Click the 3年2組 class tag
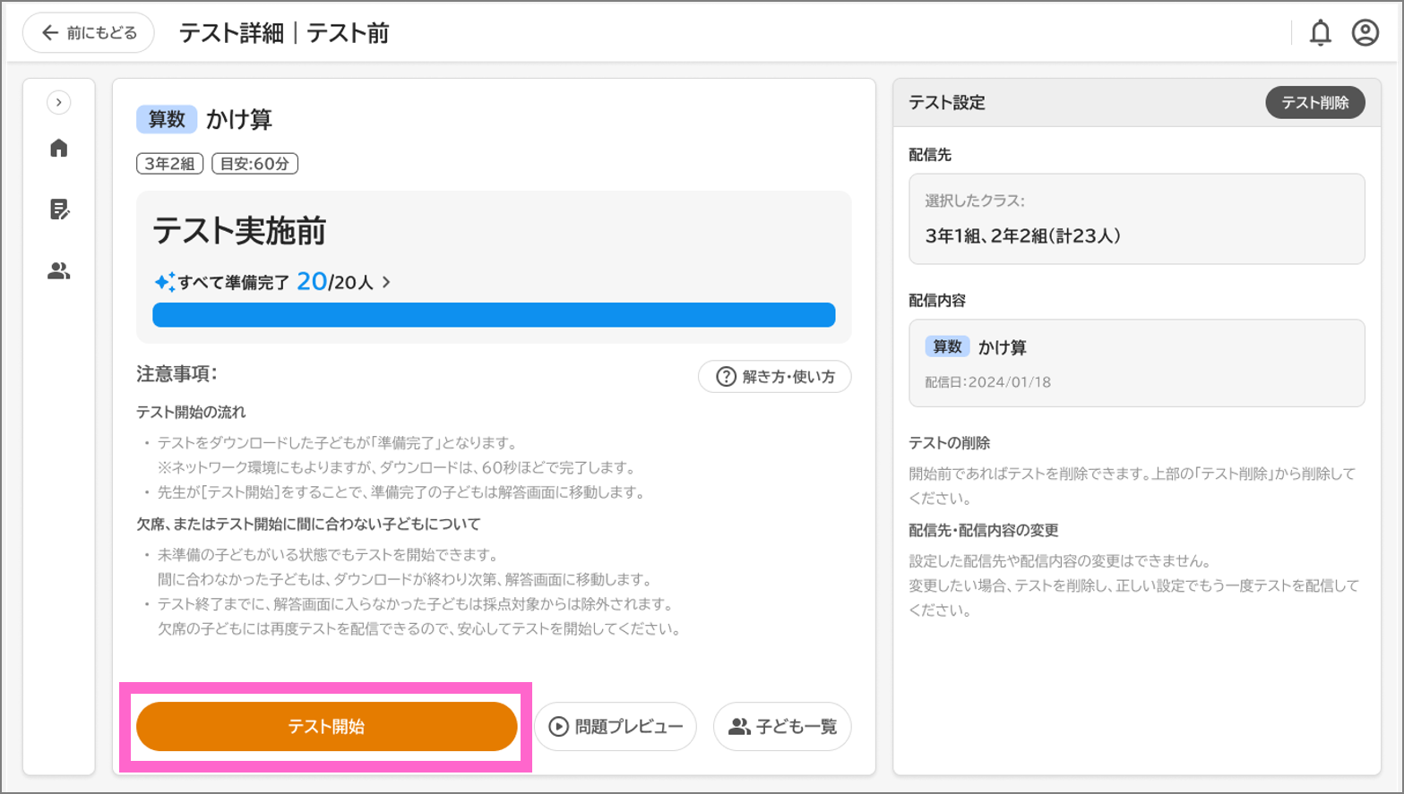This screenshot has width=1404, height=794. (x=170, y=164)
